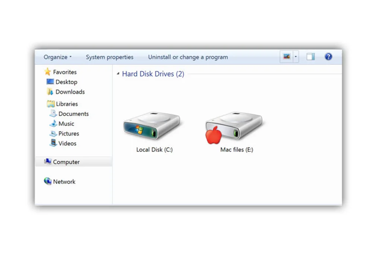Screen dimensions: 380x265
Task: Click Uninstall or change a program
Action: coord(188,57)
